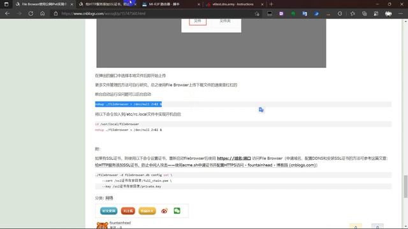Image resolution: width=408 pixels, height=229 pixels.
Task: Open the https://域名:端口 link
Action: click(x=234, y=158)
